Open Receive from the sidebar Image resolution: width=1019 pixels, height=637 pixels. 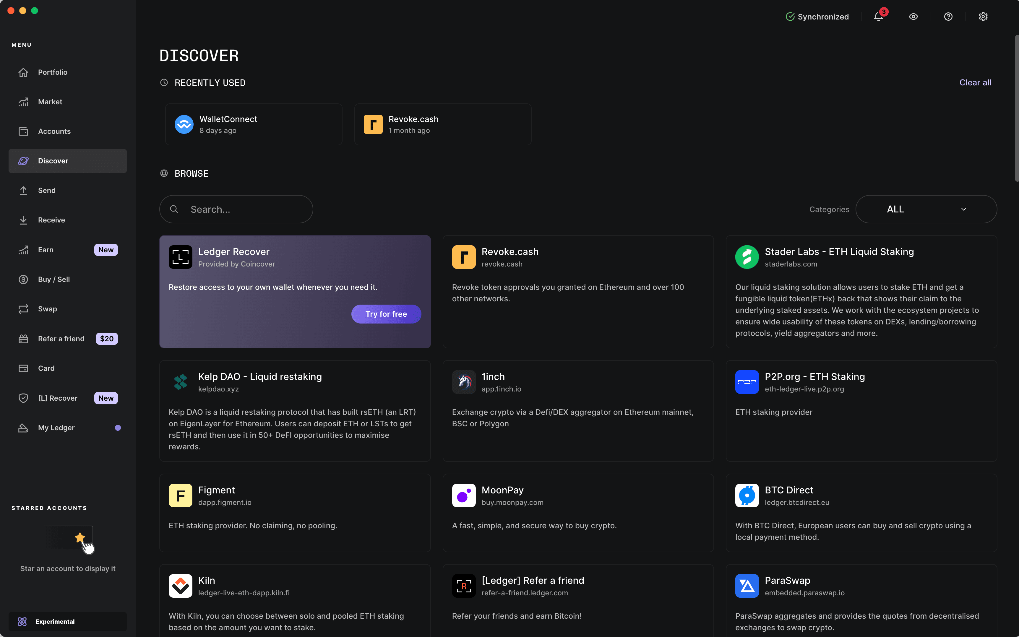(x=67, y=220)
